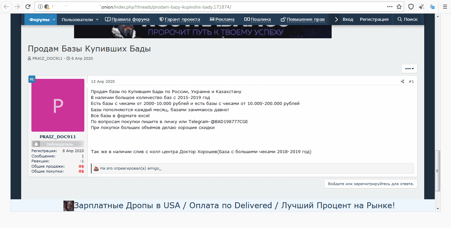Click the bookmark star icon

point(399,7)
